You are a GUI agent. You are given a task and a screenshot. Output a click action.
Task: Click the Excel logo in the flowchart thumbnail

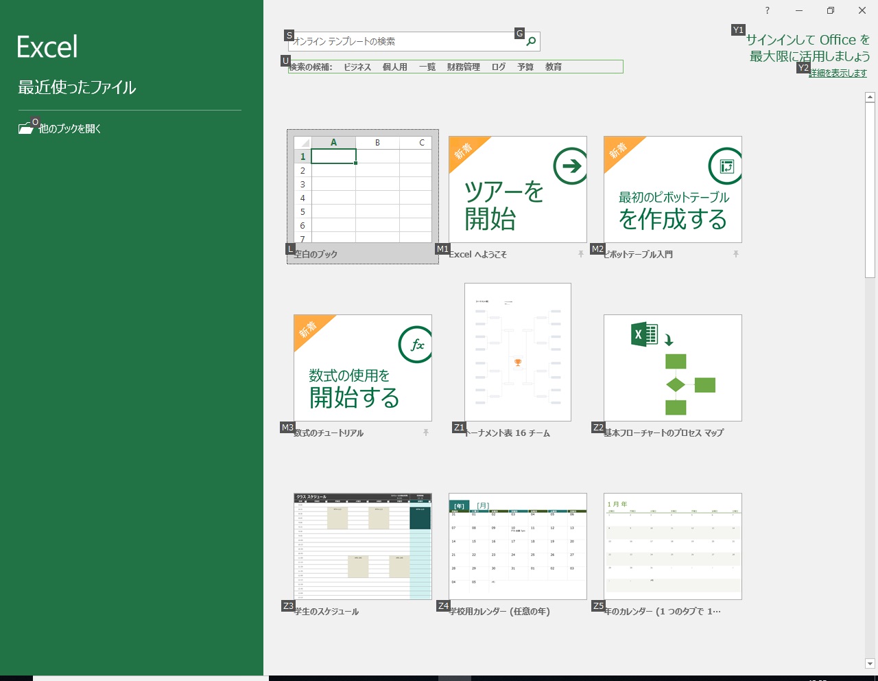point(644,334)
